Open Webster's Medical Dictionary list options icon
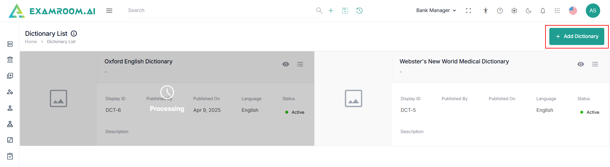This screenshot has height=167, width=610. pos(595,64)
